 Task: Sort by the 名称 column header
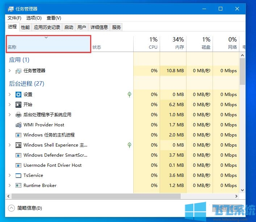(x=48, y=44)
